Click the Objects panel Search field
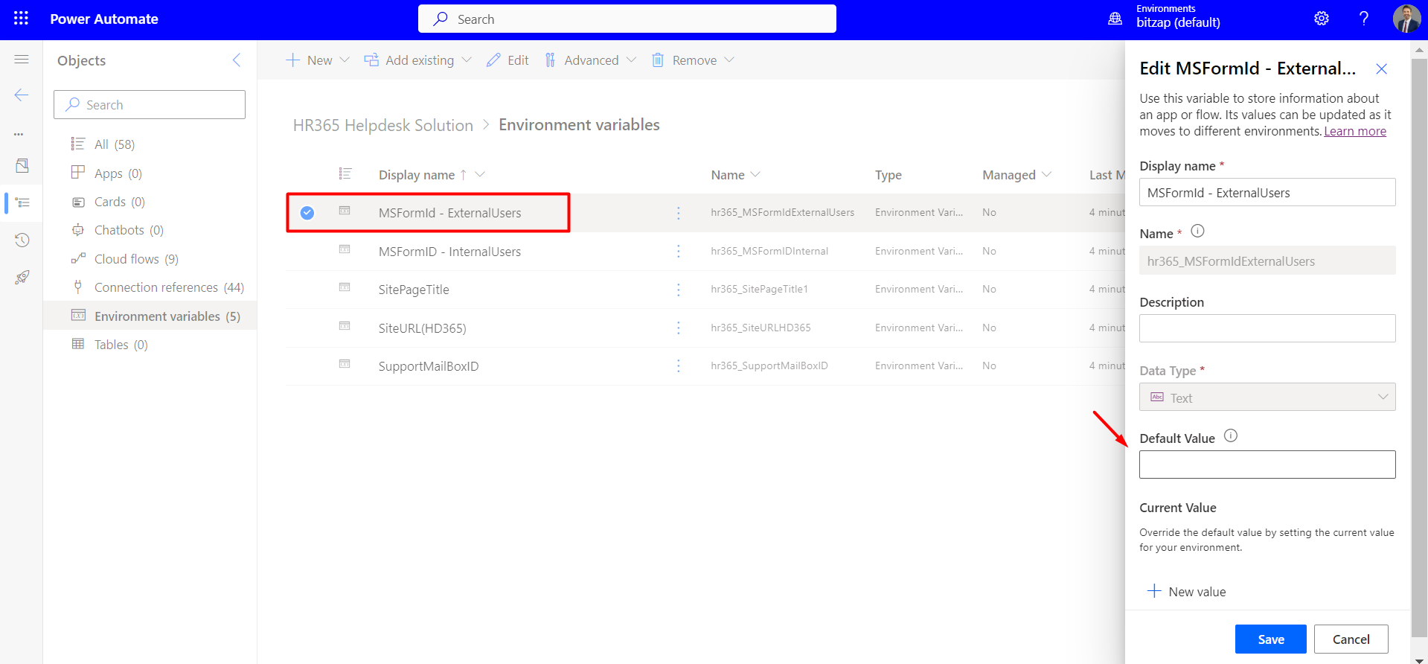This screenshot has width=1428, height=664. [149, 104]
